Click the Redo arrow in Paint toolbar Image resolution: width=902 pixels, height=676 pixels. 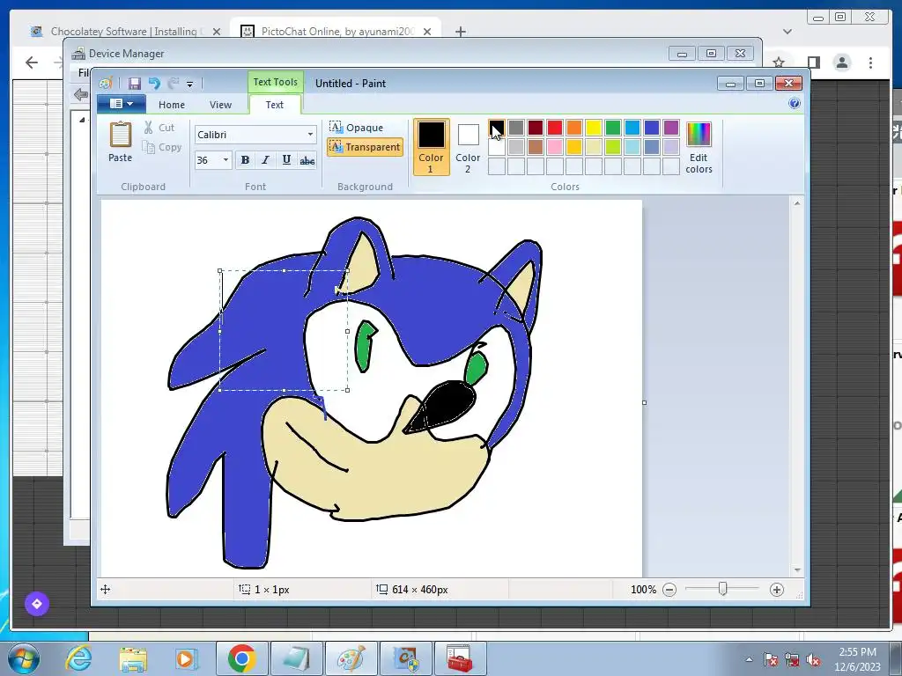point(174,84)
